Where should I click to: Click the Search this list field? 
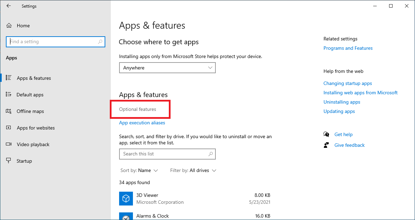click(164, 154)
